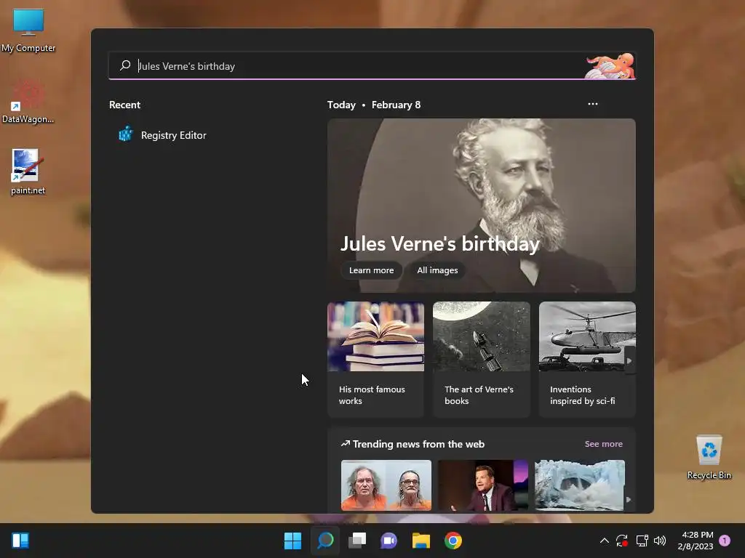
Task: Open the mugshots news thumbnail
Action: pyautogui.click(x=386, y=485)
